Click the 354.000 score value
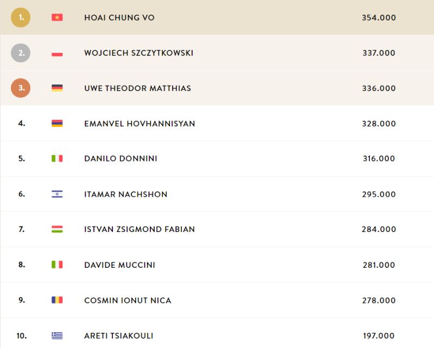 [379, 18]
